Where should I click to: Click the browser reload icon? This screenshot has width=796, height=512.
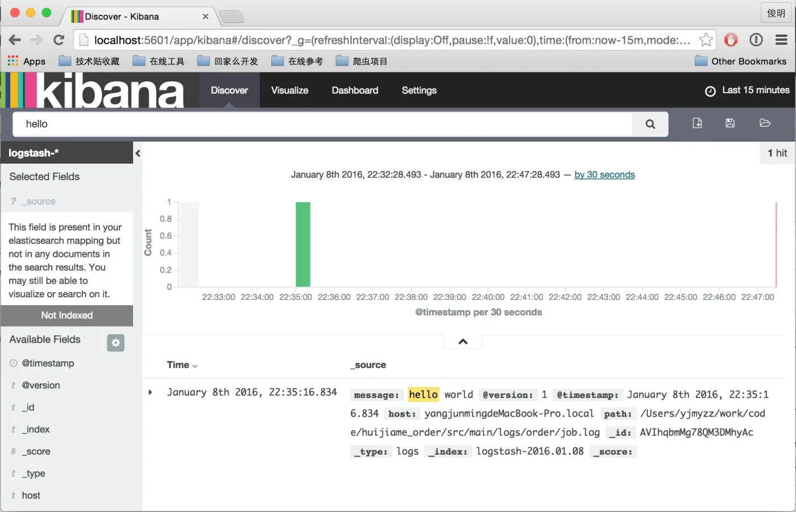pyautogui.click(x=59, y=40)
